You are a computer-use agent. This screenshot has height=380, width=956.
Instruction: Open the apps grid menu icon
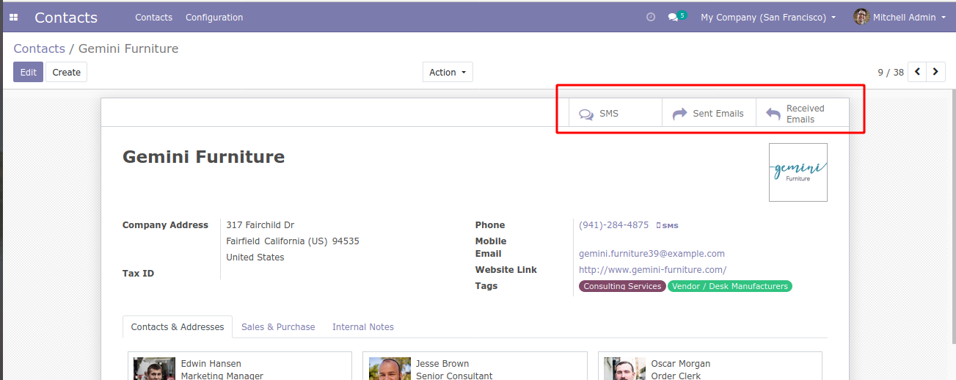[x=13, y=18]
